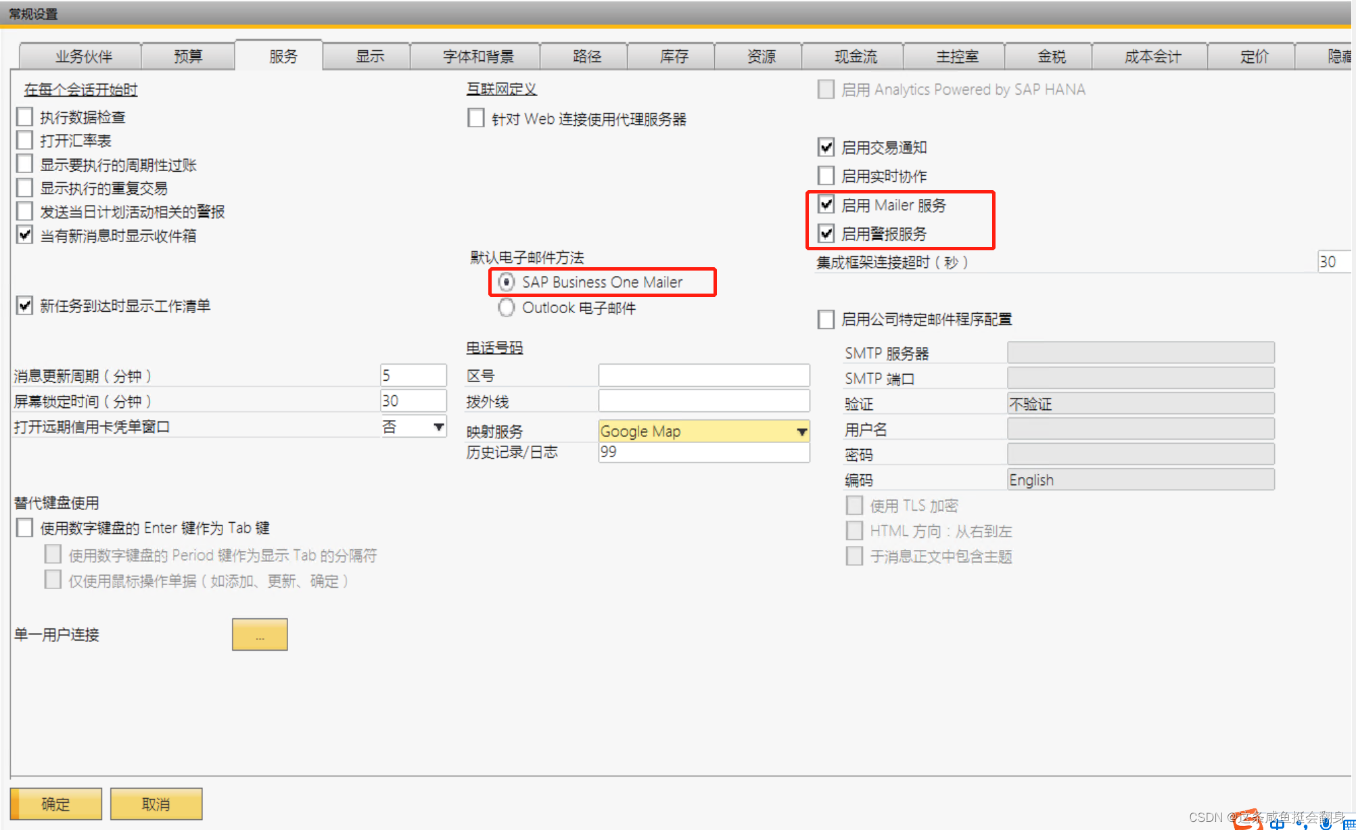Check 打开汇率表 option

click(x=24, y=140)
